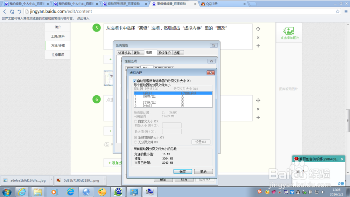This screenshot has width=350, height=197.
Task: Click the move handle icon for step 6
Action: [x=258, y=100]
